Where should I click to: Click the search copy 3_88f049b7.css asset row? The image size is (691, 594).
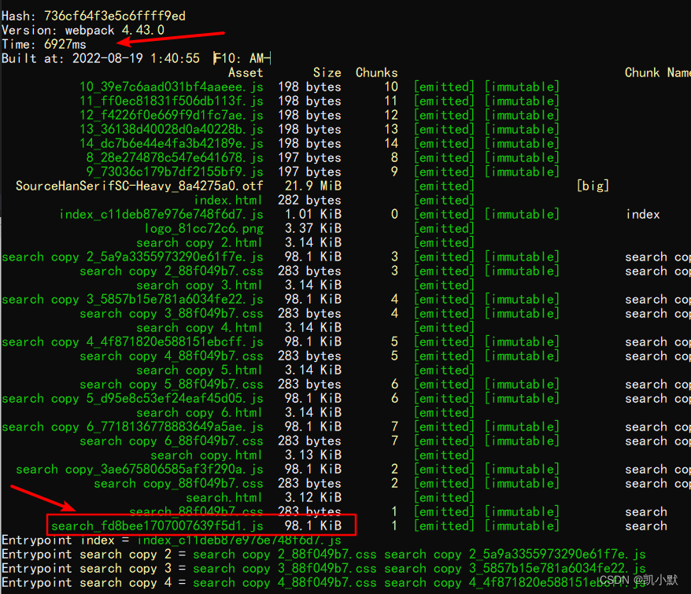click(172, 313)
